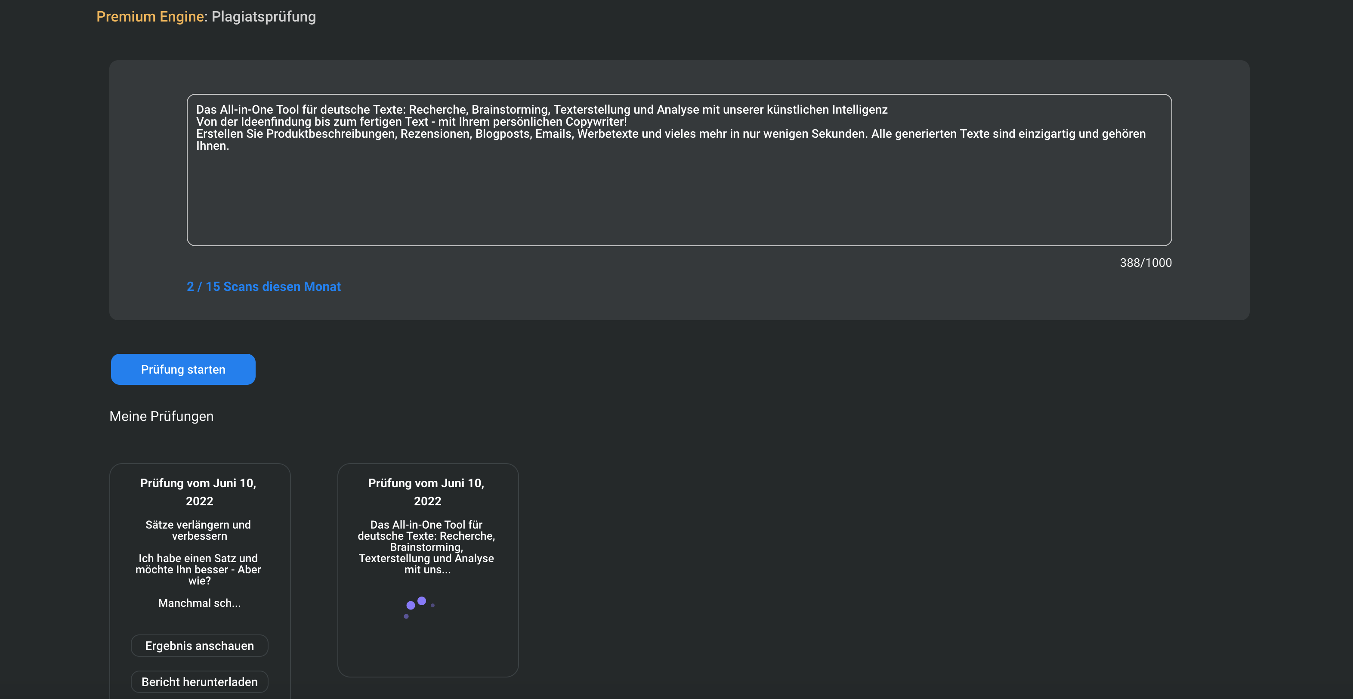This screenshot has height=699, width=1353.
Task: Click the '2 / 15 Scans diesen Monat' text
Action: pyautogui.click(x=264, y=287)
